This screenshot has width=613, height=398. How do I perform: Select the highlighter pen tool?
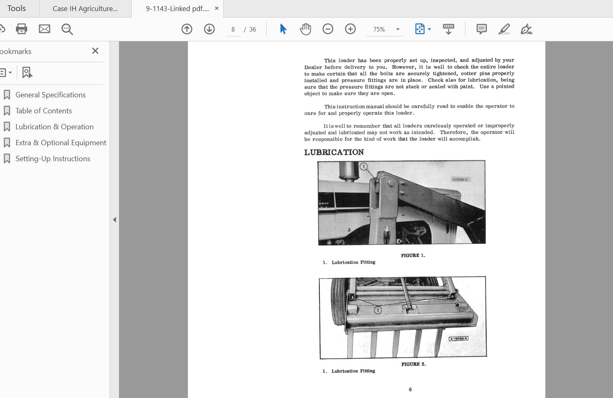coord(504,29)
